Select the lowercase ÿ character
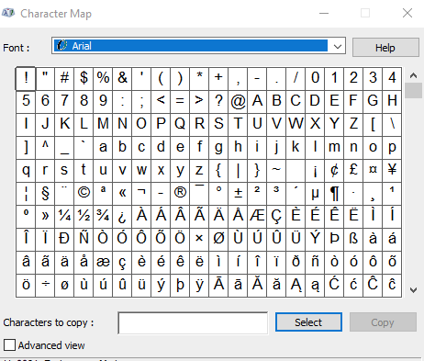Screen dimensions: 424x361 199,286
